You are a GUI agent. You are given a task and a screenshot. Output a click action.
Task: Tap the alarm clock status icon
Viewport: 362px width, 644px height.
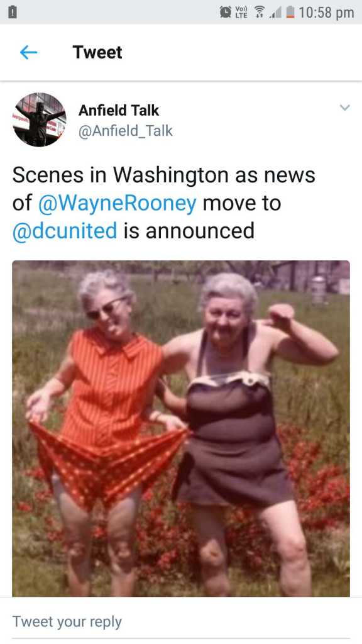click(226, 13)
